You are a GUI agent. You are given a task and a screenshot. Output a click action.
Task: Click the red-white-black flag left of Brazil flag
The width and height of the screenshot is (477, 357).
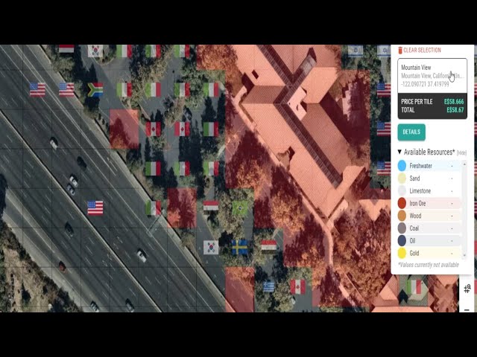coord(211,206)
